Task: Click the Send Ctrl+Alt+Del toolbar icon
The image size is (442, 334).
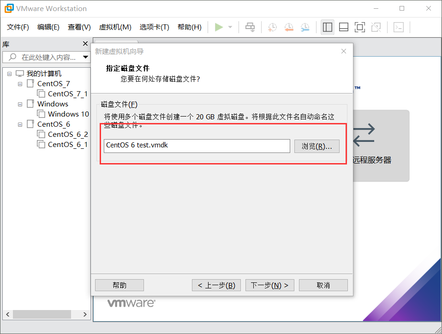Action: 250,27
